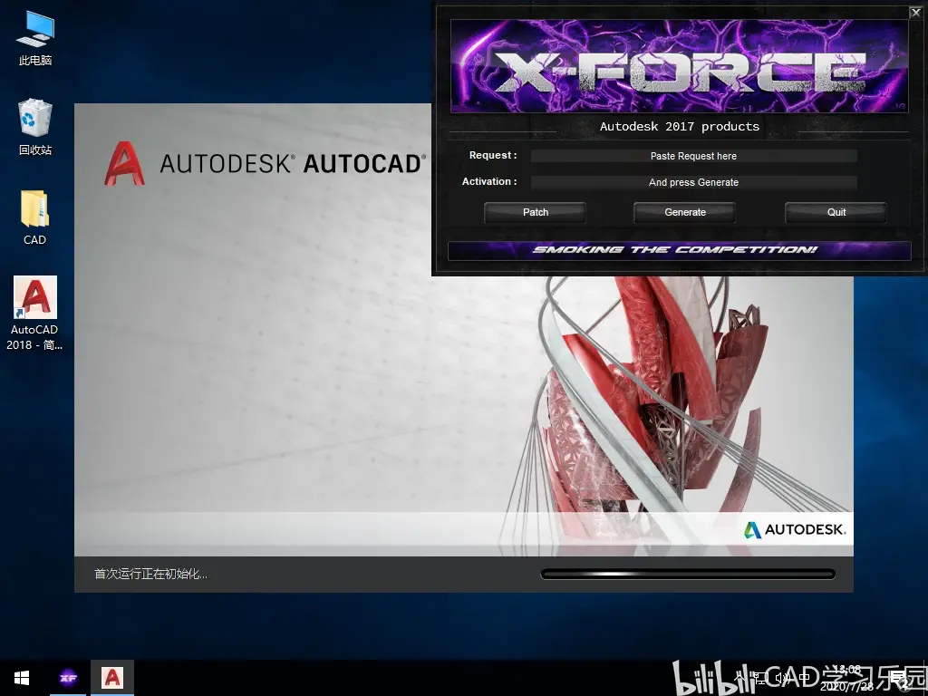928x696 pixels.
Task: Open the notification center icon
Action: coord(900,678)
